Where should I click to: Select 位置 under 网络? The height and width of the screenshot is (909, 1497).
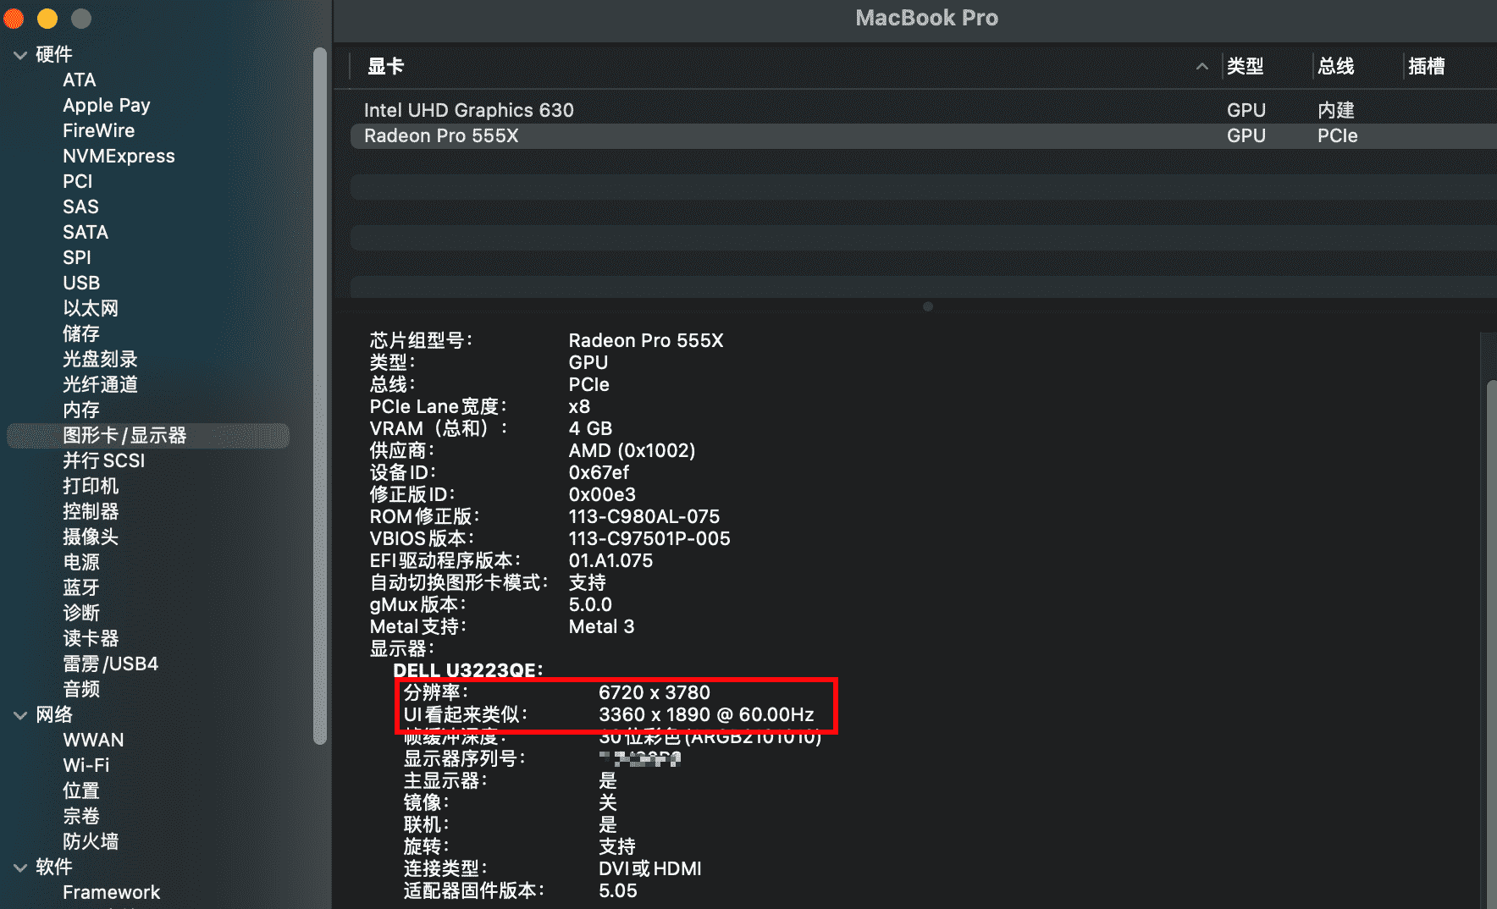click(x=81, y=791)
